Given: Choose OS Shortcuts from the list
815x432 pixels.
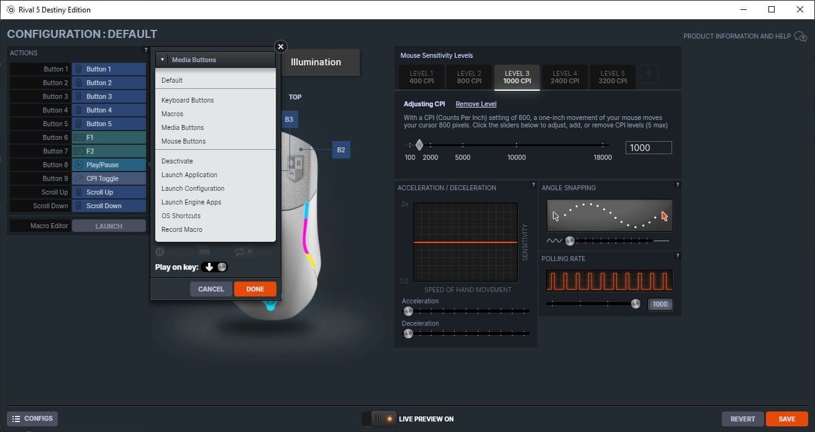Looking at the screenshot, I should 216,216.
